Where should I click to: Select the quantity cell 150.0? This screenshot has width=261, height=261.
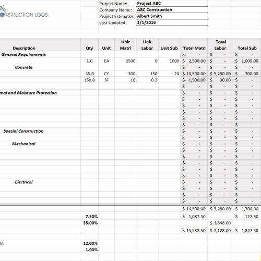click(89, 80)
